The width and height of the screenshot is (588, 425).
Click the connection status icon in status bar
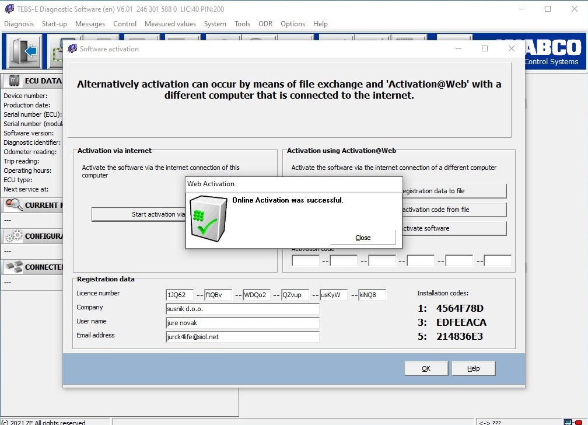(574, 422)
